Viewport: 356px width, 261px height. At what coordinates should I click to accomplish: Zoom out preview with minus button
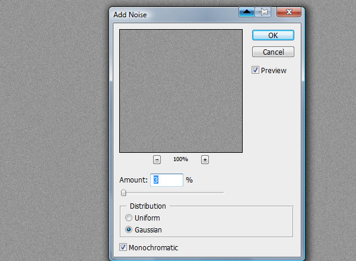157,159
